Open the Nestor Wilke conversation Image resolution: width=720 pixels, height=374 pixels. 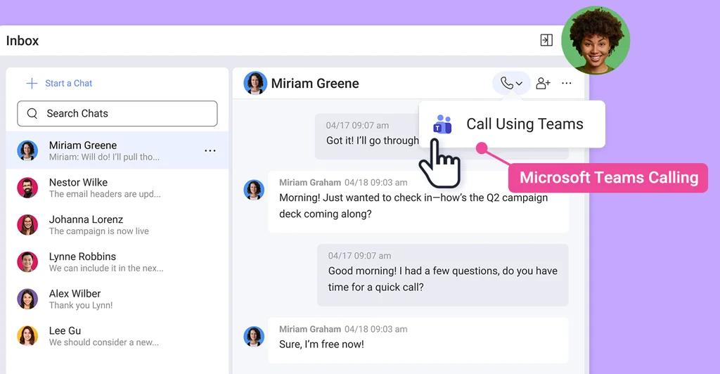[x=117, y=188]
